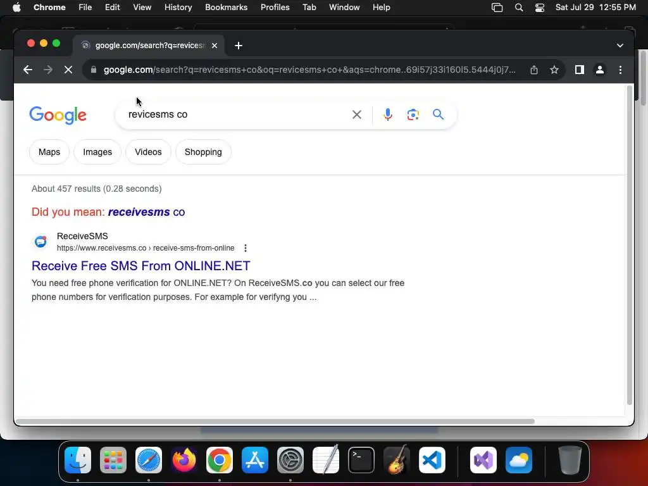The height and width of the screenshot is (486, 648).
Task: Open Control Center in menu bar
Action: coord(539,8)
